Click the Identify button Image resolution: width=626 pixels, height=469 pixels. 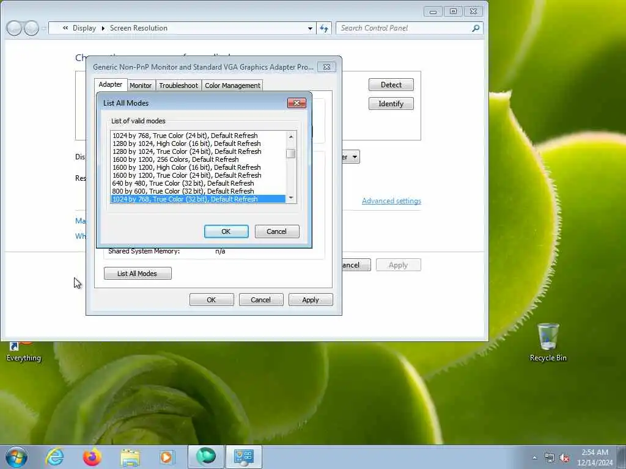(x=391, y=104)
